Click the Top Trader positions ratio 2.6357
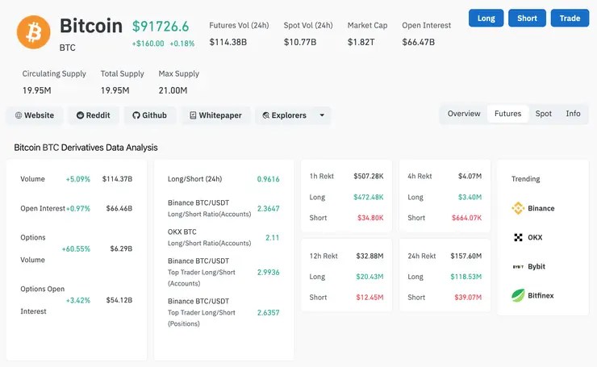597x367 pixels. [268, 313]
